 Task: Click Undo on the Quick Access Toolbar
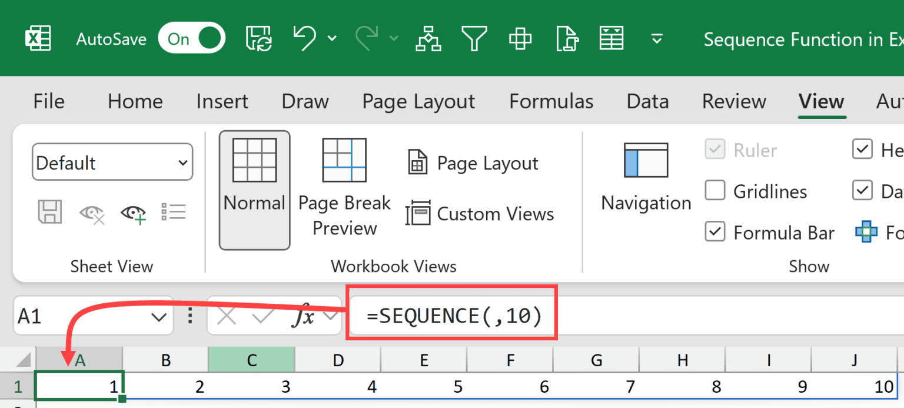[x=304, y=38]
